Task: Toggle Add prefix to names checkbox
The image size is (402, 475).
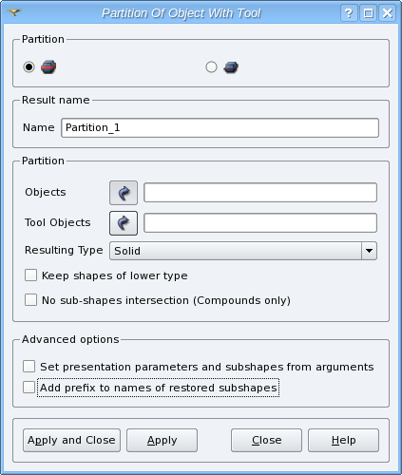Action: tap(29, 388)
